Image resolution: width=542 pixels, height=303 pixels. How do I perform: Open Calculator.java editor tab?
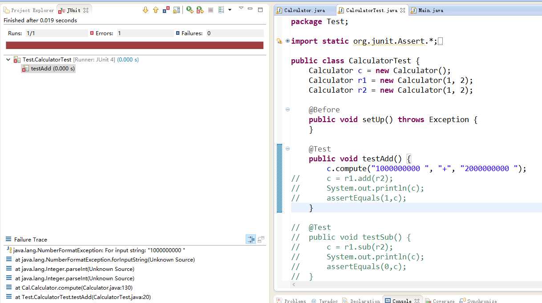pyautogui.click(x=305, y=10)
